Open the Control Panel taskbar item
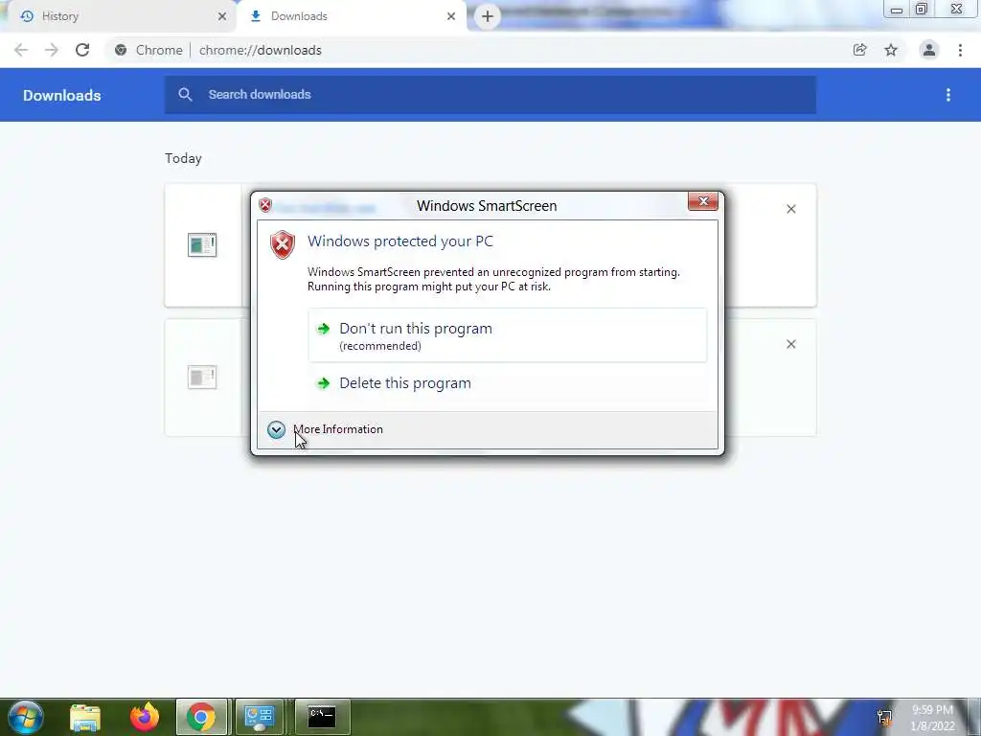 tap(260, 717)
